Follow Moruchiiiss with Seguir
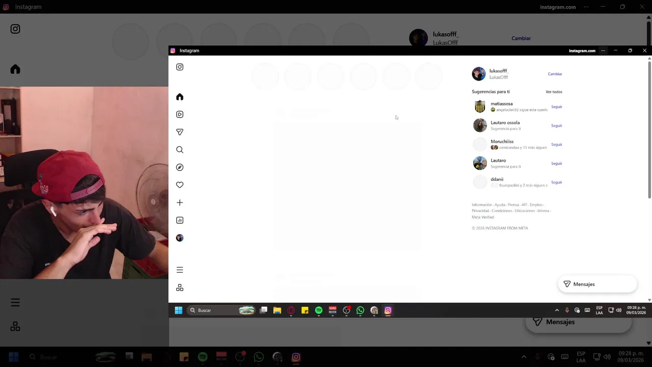The image size is (652, 367). (556, 144)
